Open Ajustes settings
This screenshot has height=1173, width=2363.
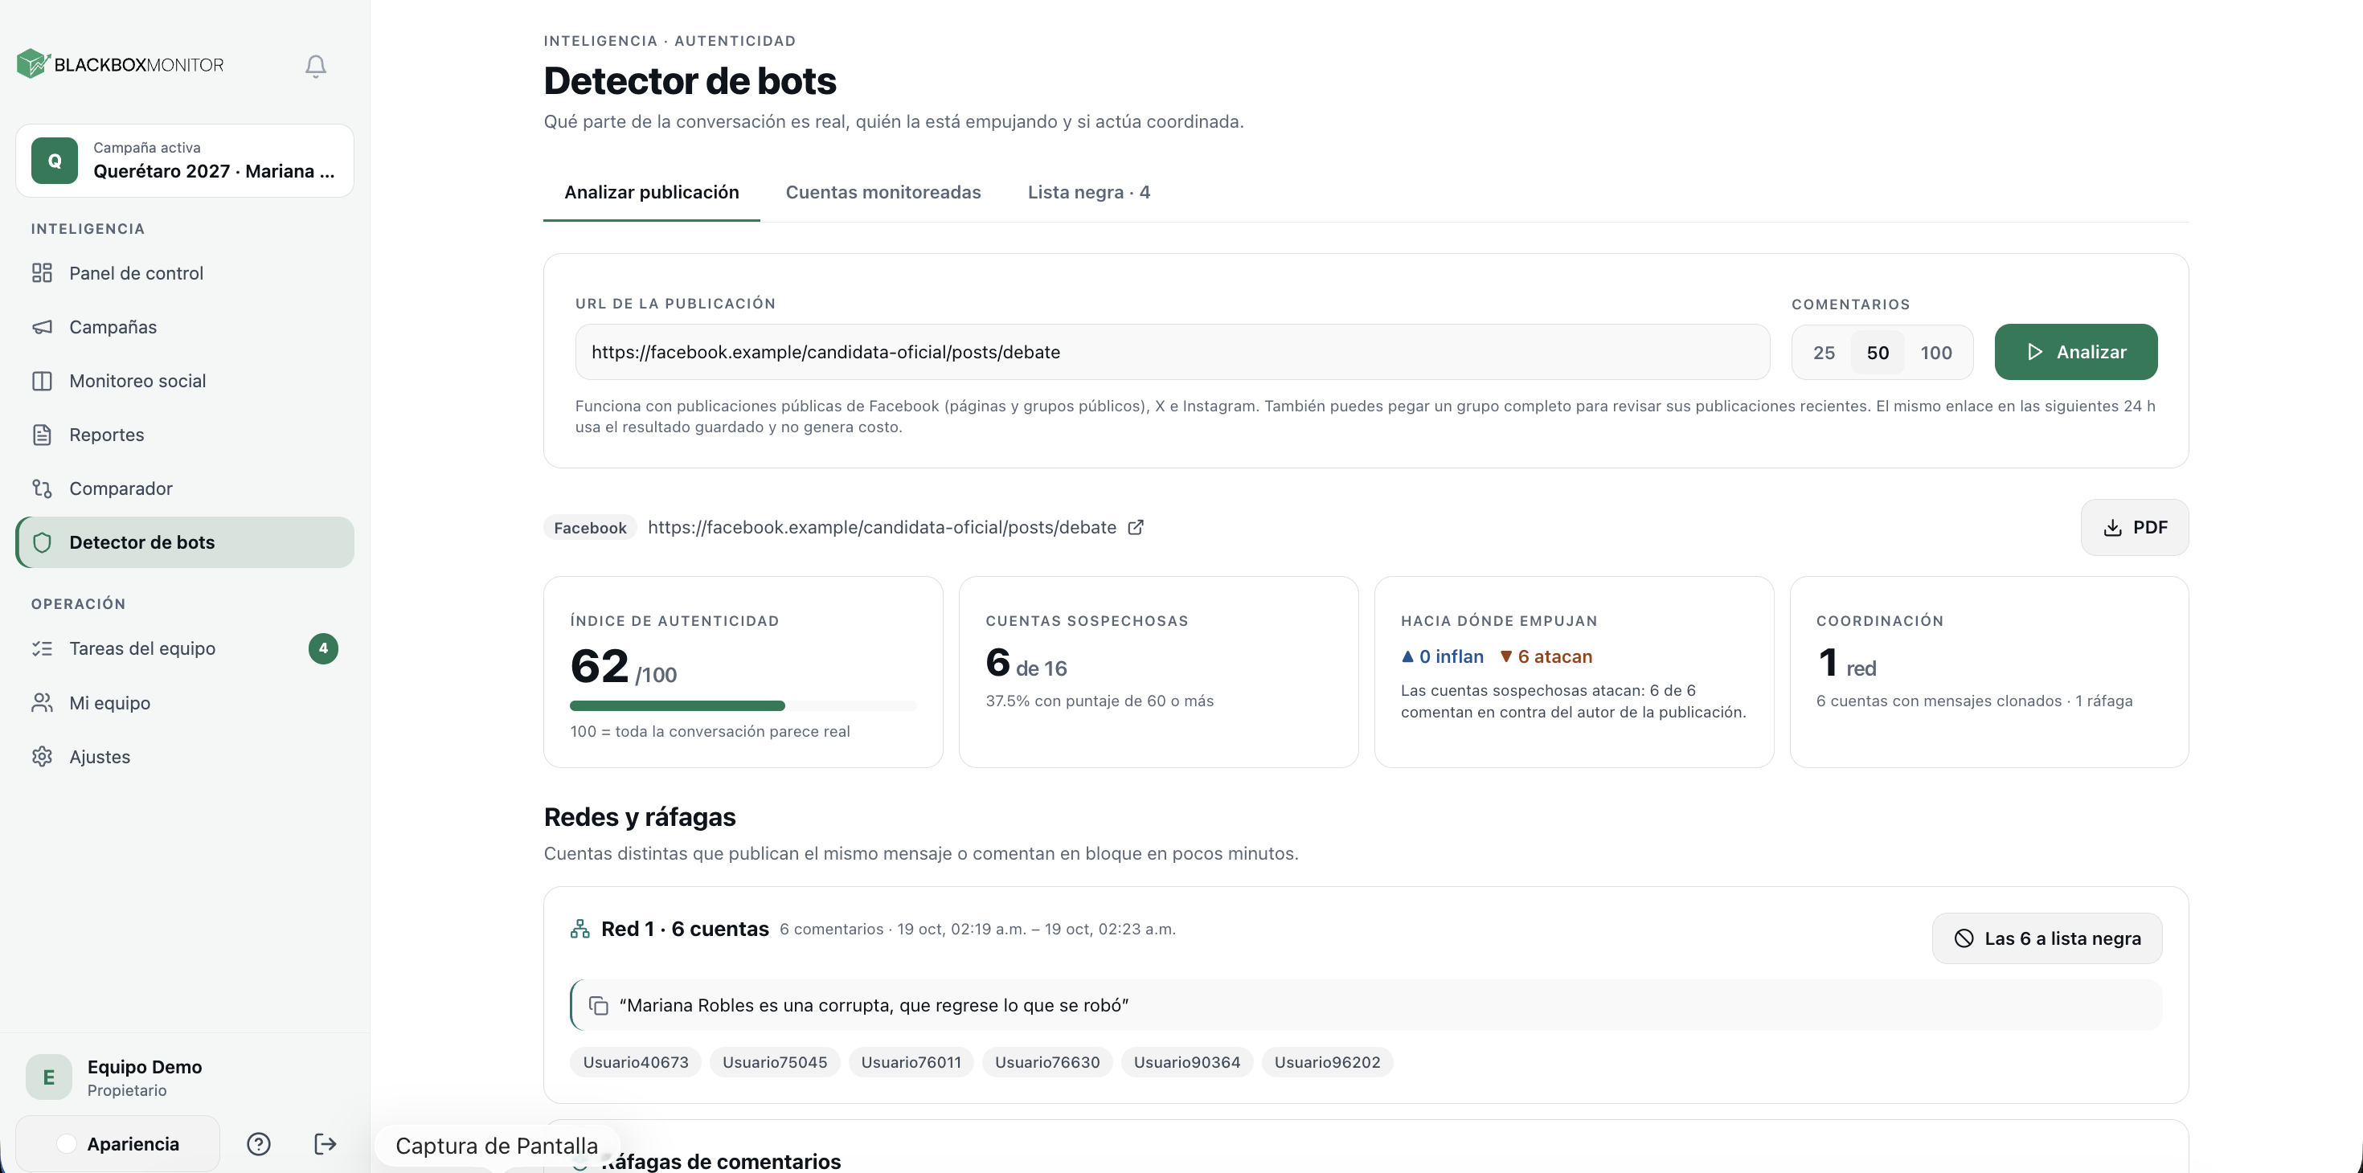pyautogui.click(x=184, y=757)
